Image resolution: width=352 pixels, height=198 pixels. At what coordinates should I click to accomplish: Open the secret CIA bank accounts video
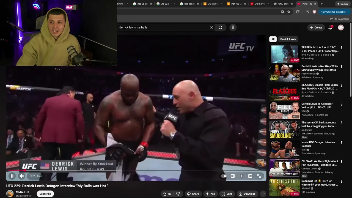click(319, 124)
